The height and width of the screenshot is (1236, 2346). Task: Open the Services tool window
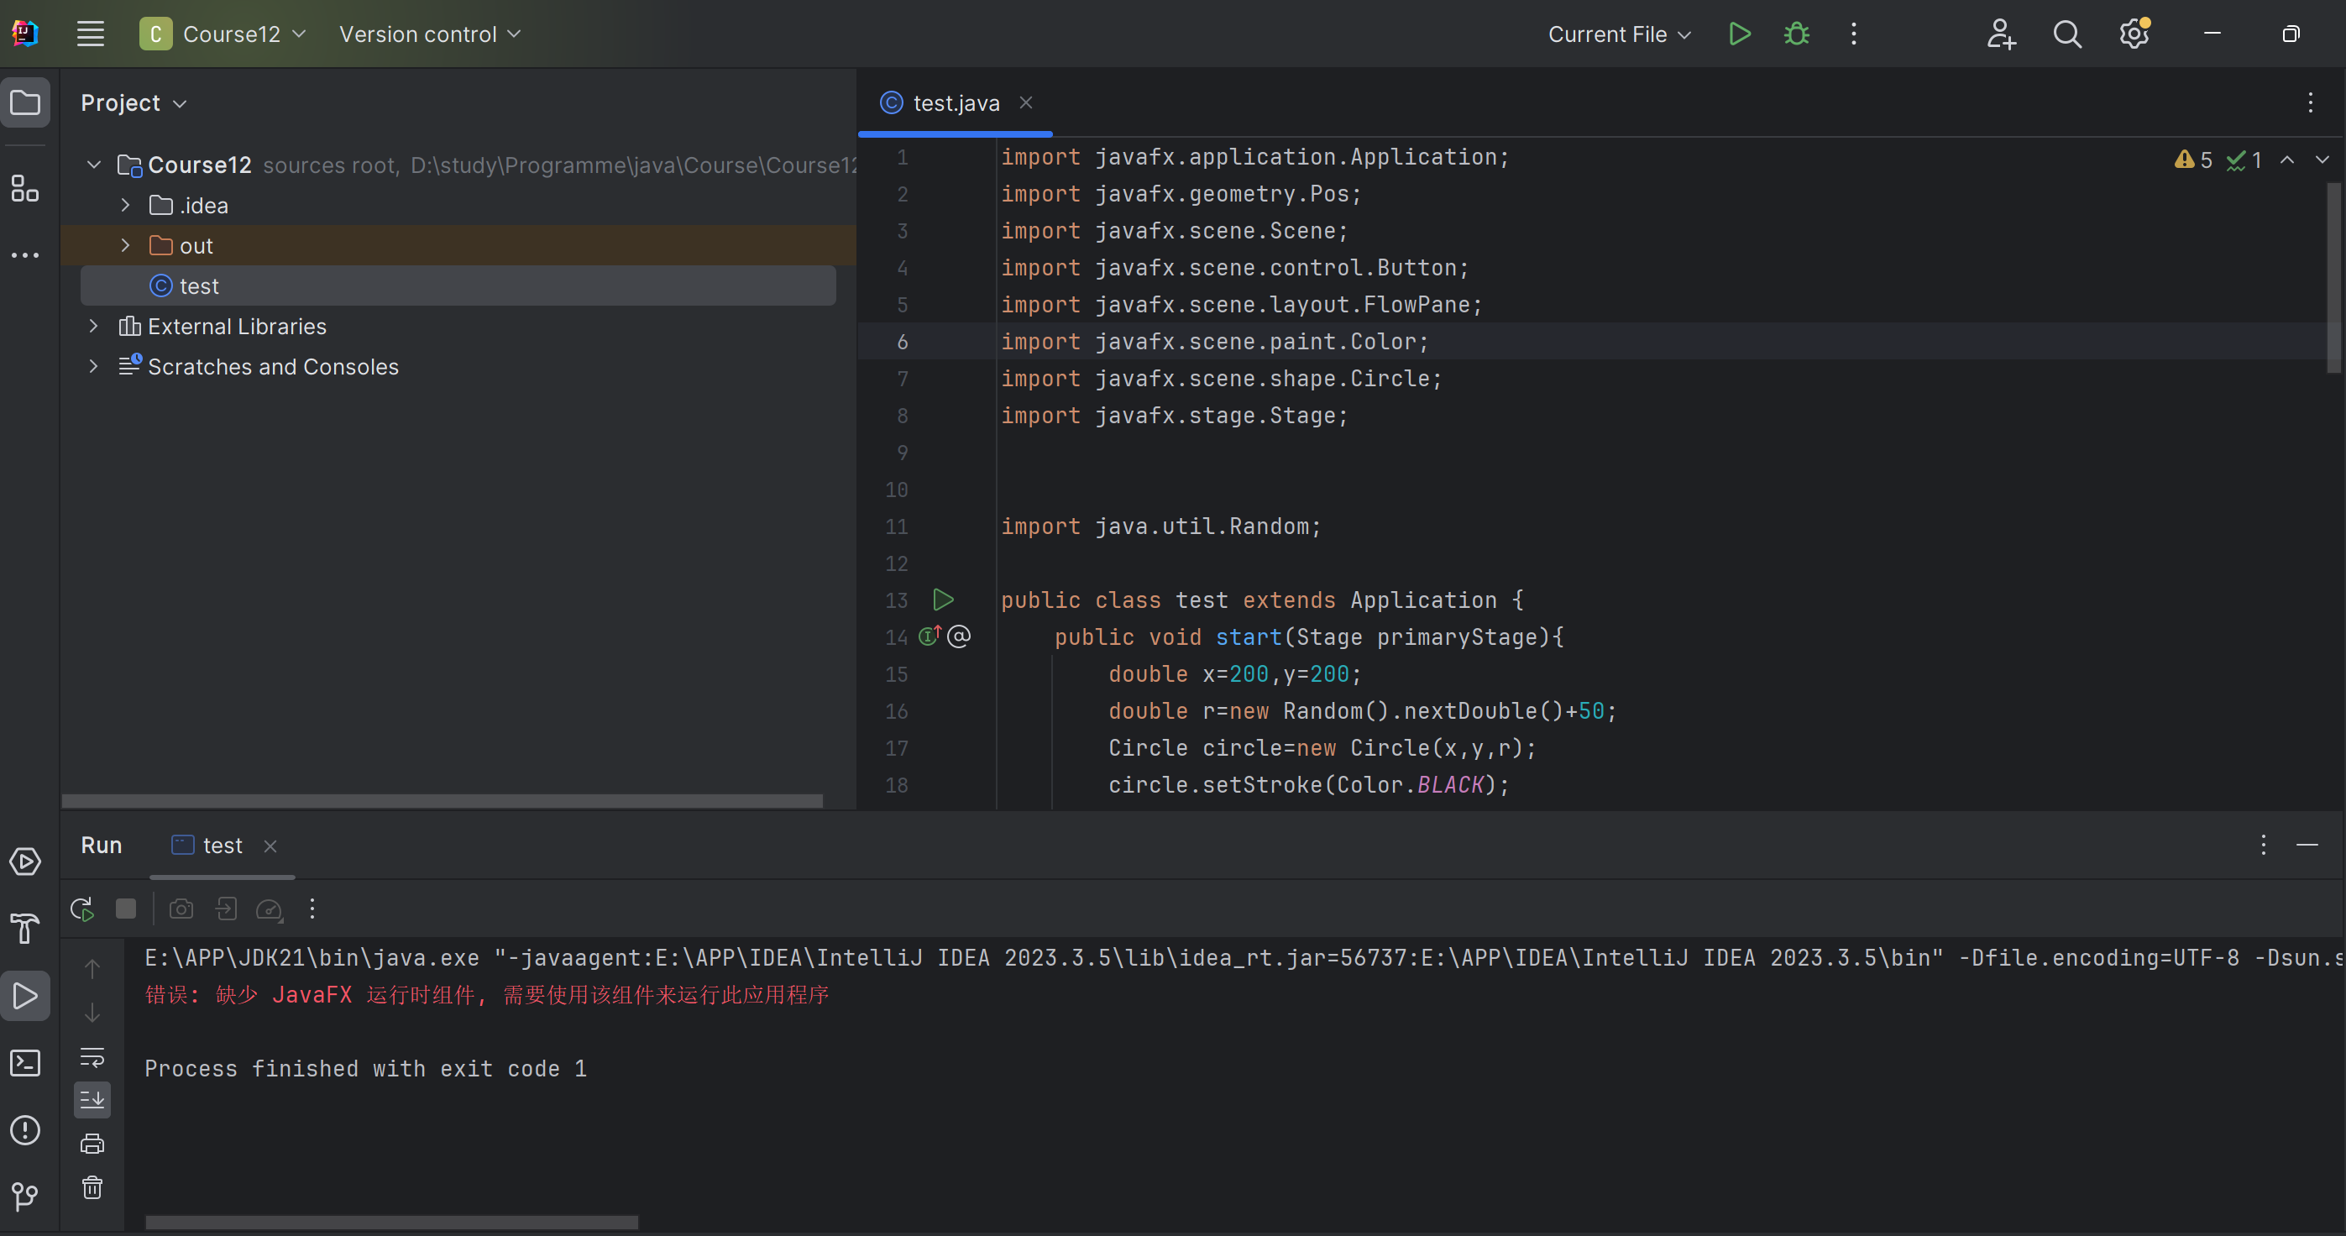point(25,861)
